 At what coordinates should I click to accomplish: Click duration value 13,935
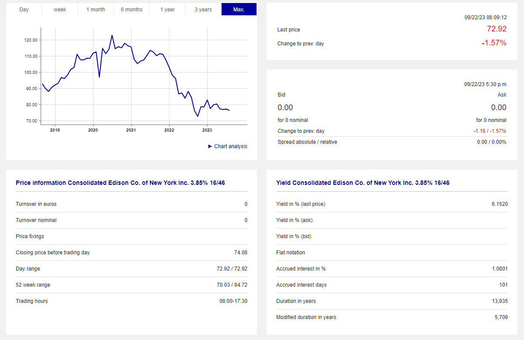(500, 301)
